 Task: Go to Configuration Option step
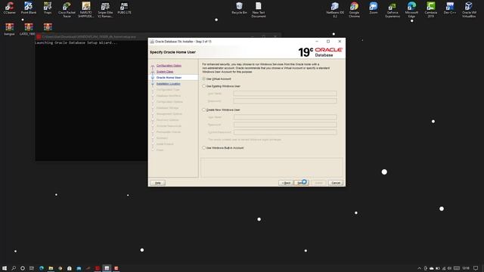169,66
